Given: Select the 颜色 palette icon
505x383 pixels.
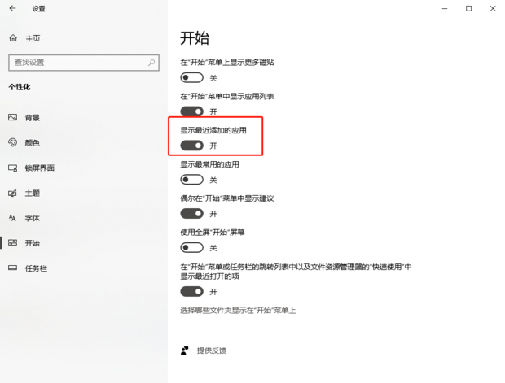Looking at the screenshot, I should [x=12, y=142].
